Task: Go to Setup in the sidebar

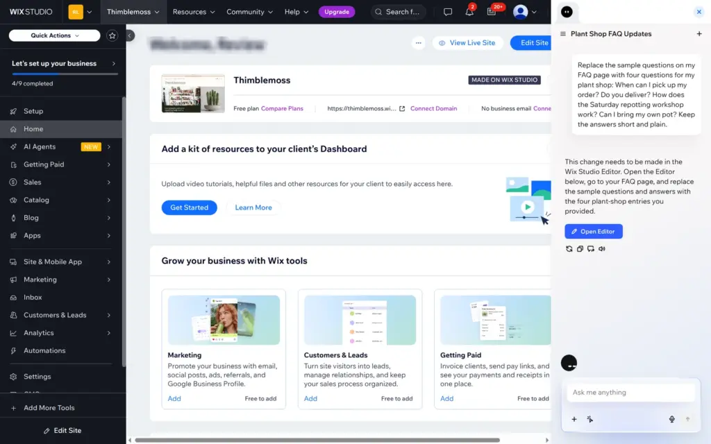Action: pyautogui.click(x=61, y=111)
